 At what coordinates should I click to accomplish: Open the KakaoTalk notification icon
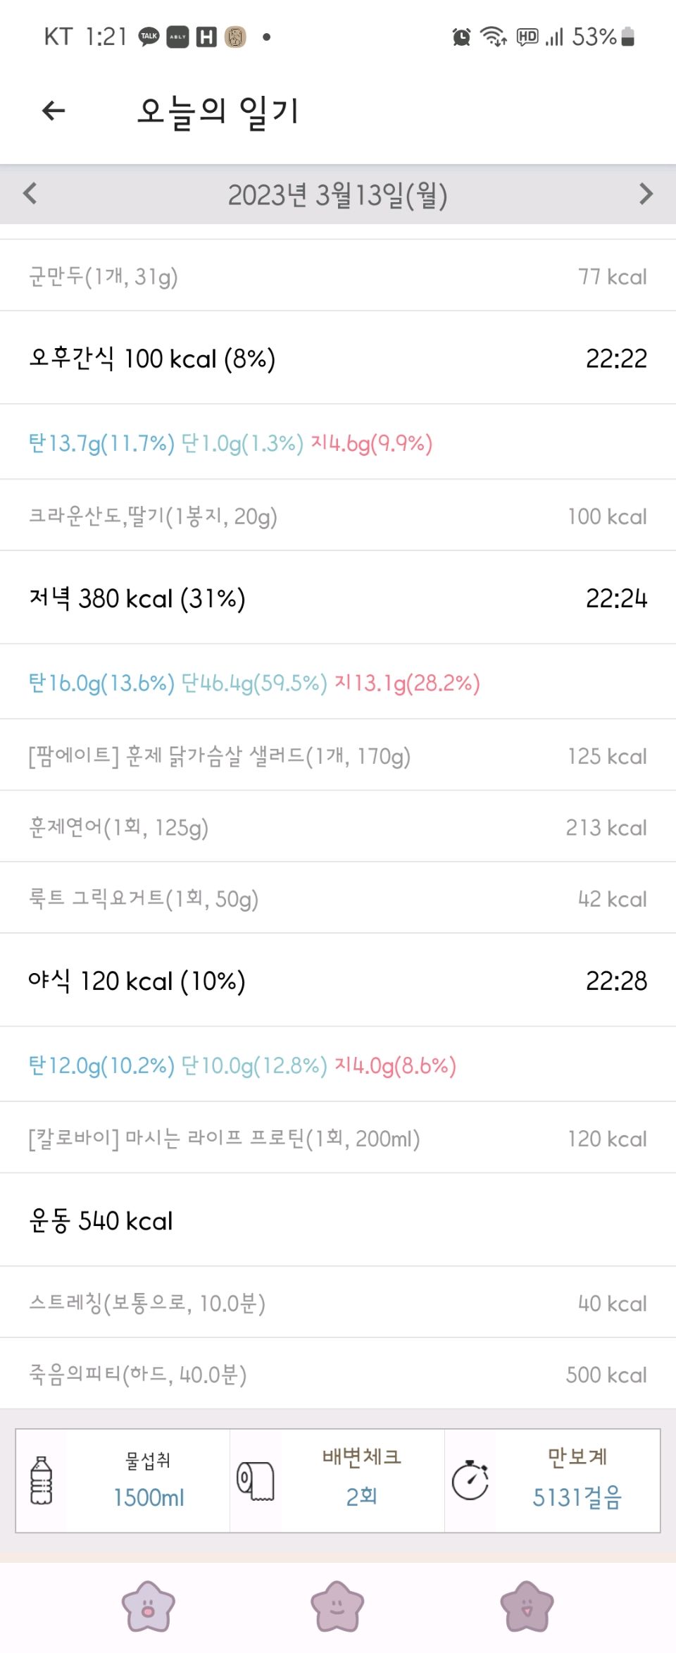149,37
